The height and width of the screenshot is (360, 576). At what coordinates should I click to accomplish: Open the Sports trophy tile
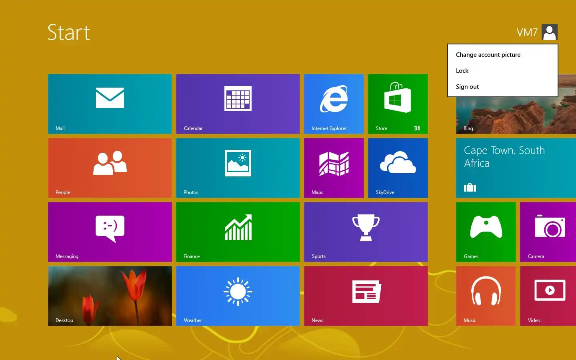366,232
